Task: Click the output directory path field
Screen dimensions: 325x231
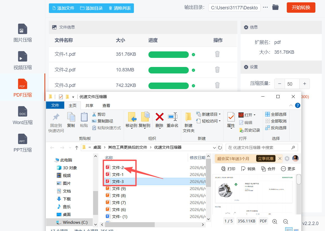Action: 234,8
